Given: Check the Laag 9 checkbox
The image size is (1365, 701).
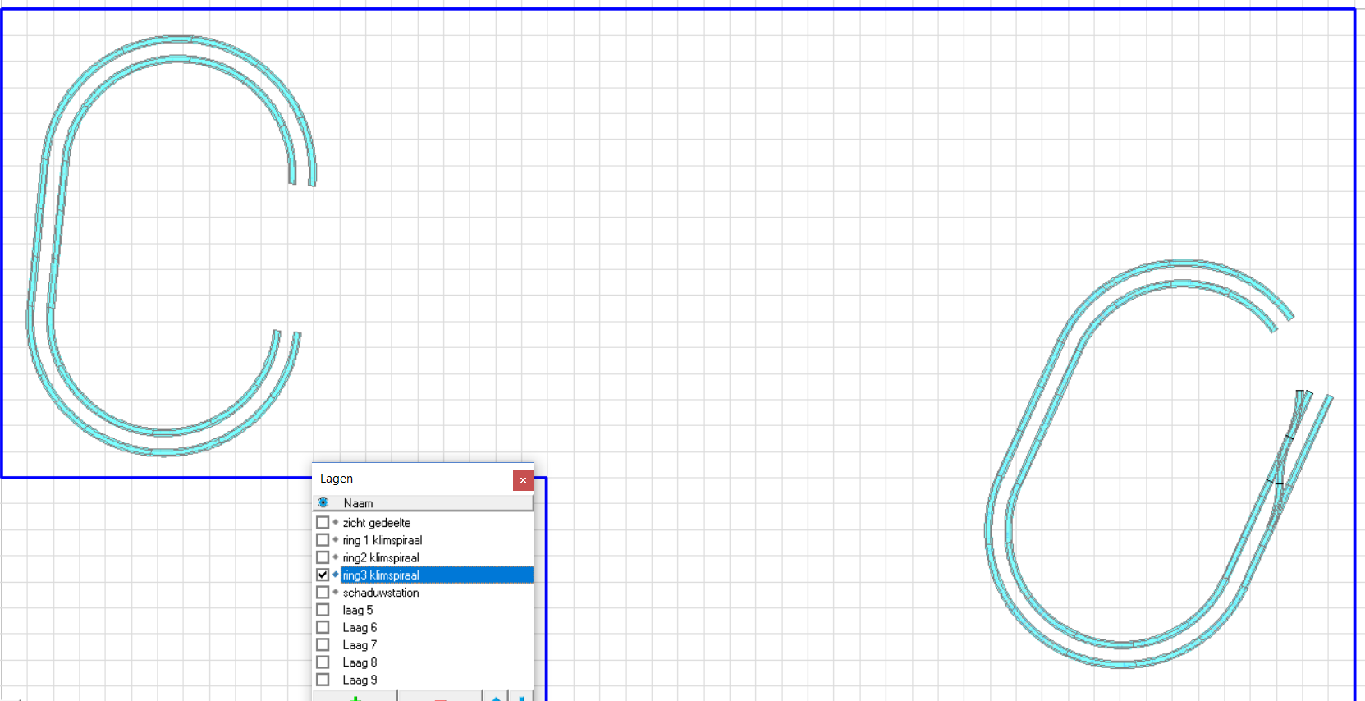Looking at the screenshot, I should (323, 680).
